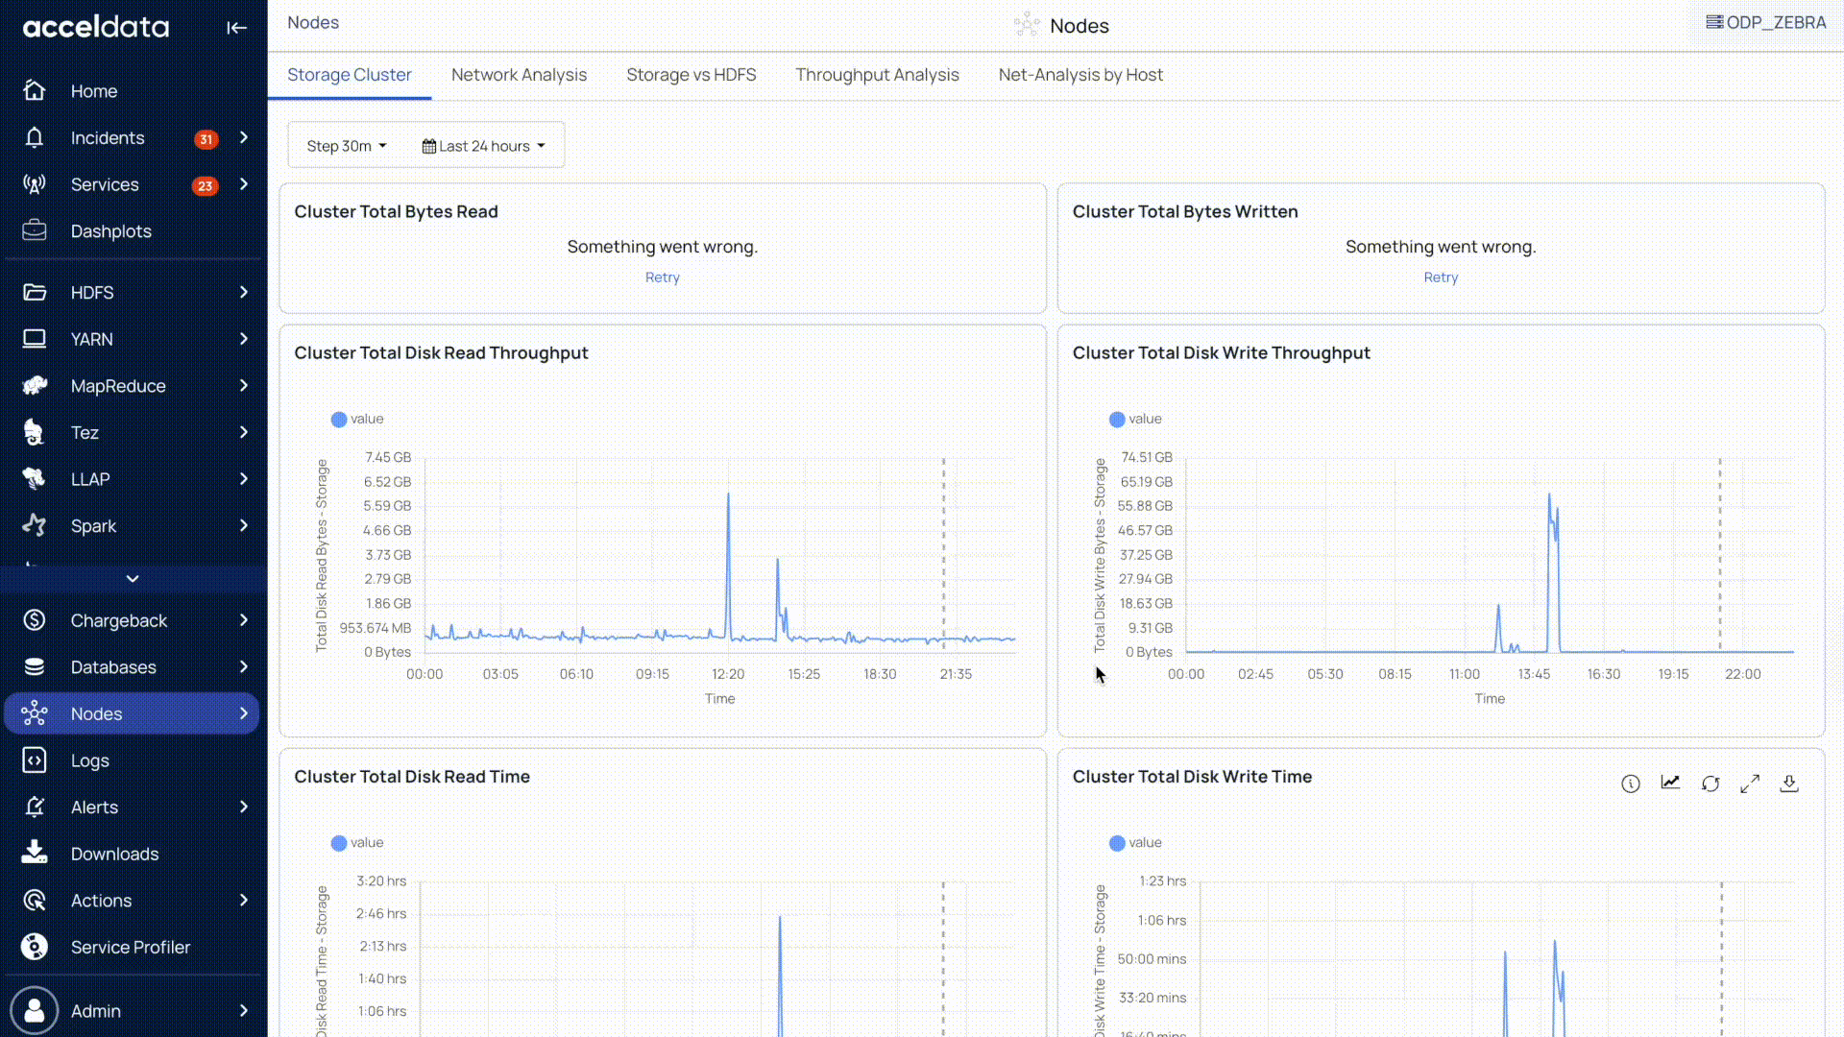Open Home from the sidebar

(x=93, y=91)
